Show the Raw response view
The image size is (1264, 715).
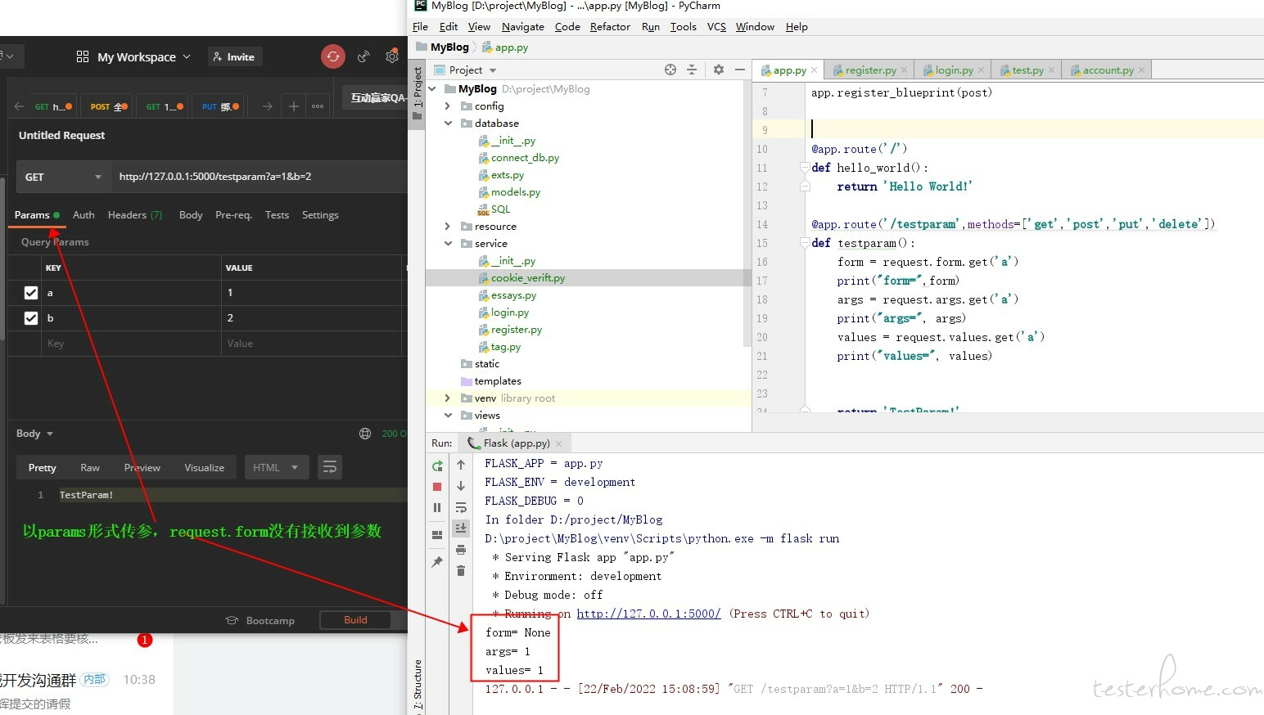coord(90,468)
